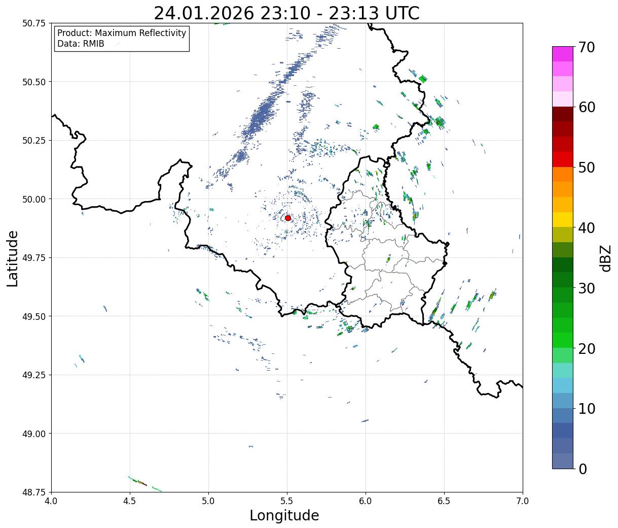Click longitude tick label 4.5
The width and height of the screenshot is (618, 528).
[130, 501]
